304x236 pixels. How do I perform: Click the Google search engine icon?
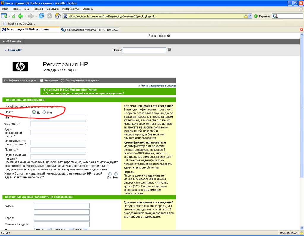275,16
